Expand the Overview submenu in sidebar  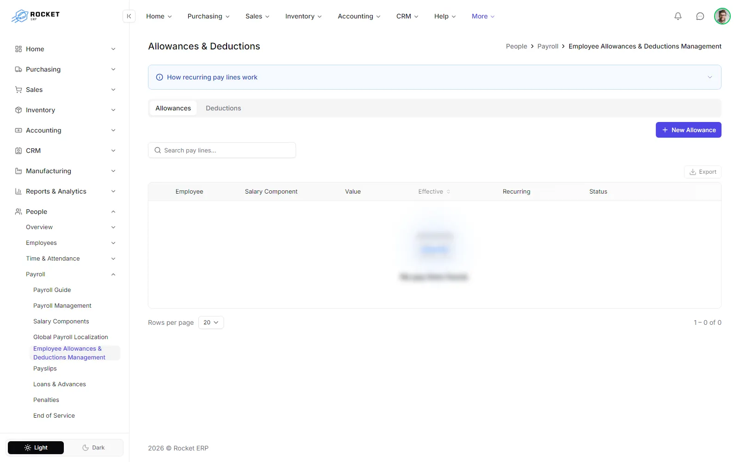113,227
